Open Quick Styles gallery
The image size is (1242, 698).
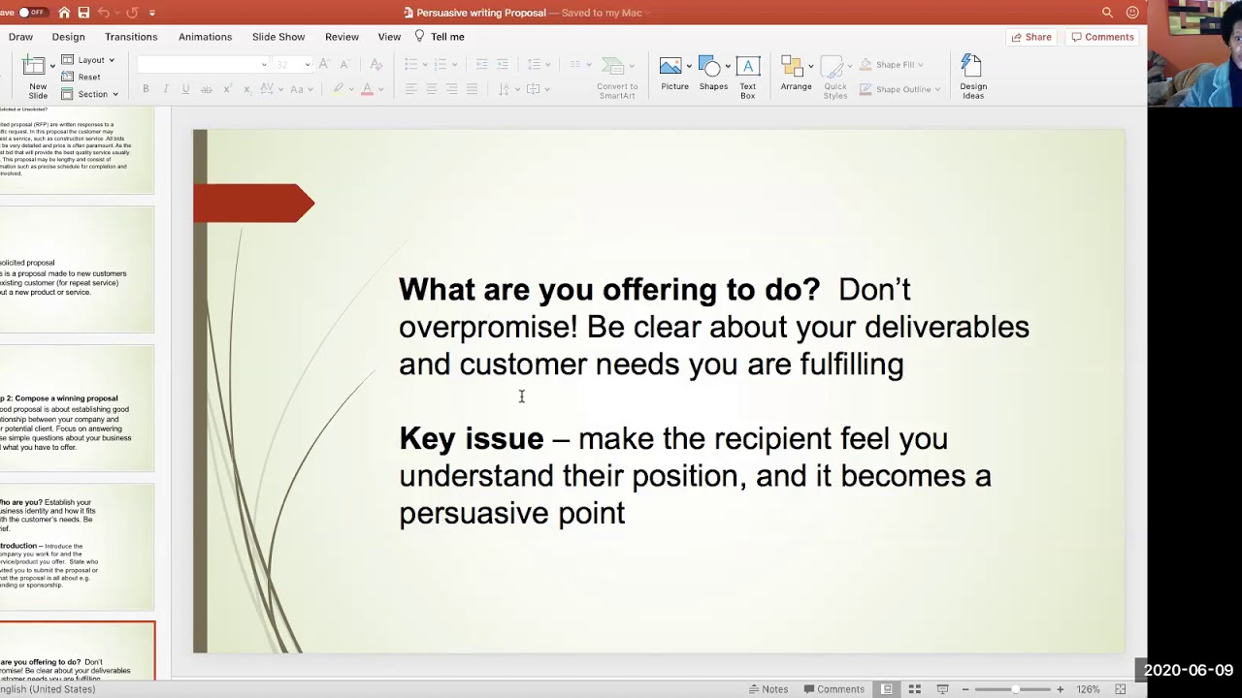tap(834, 78)
